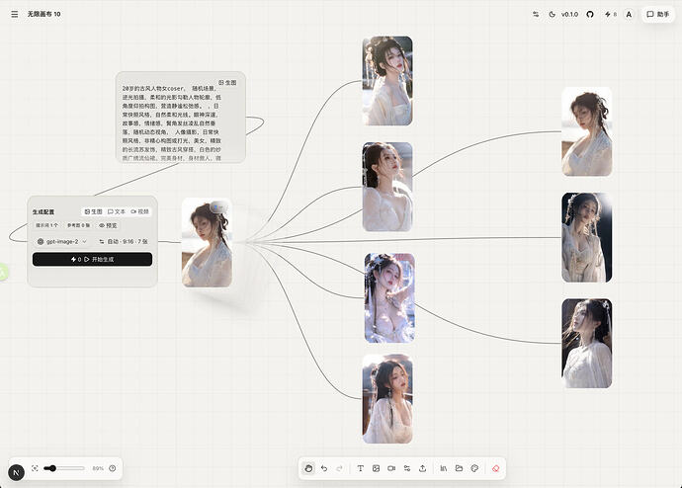Open the hamburger menu
Image resolution: width=682 pixels, height=488 pixels.
click(x=15, y=14)
